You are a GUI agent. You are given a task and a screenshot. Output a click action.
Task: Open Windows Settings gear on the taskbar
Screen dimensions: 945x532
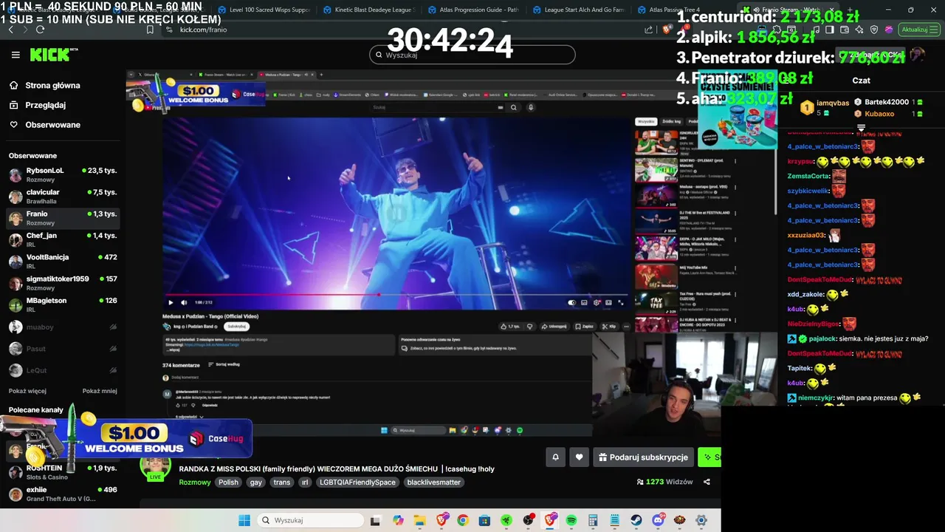point(701,520)
